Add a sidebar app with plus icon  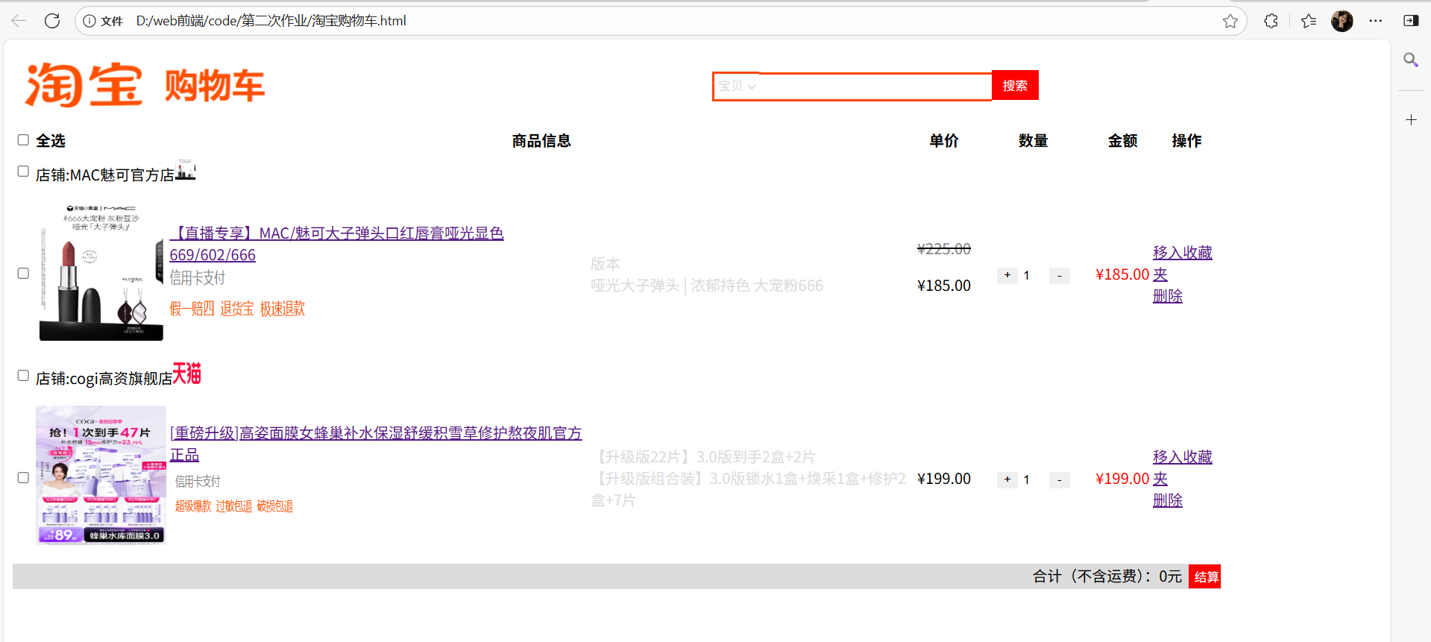coord(1411,119)
